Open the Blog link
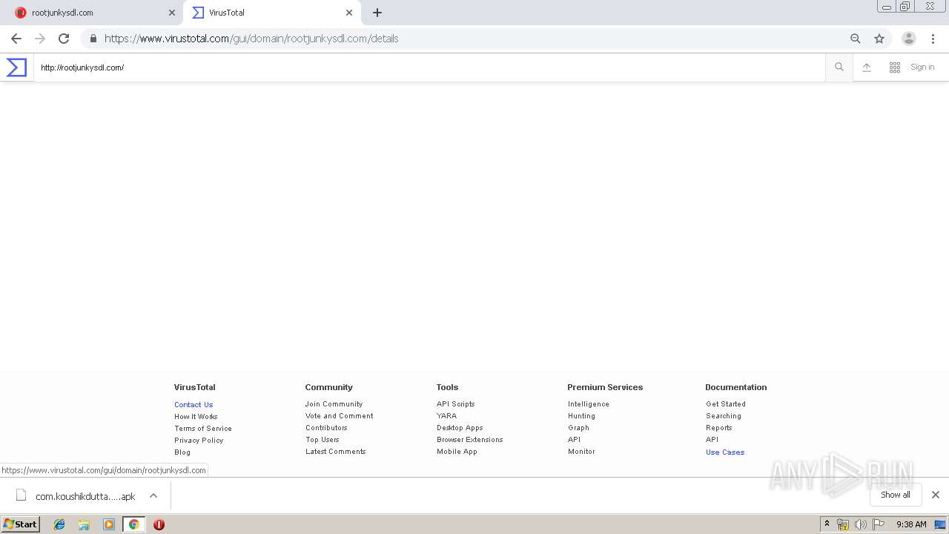 click(x=182, y=452)
